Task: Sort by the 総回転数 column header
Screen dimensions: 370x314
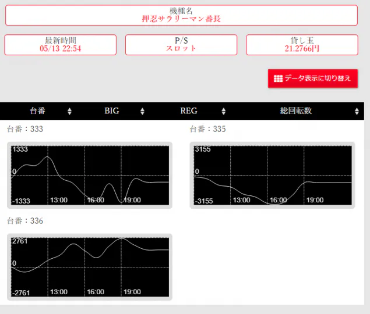Action: (296, 110)
